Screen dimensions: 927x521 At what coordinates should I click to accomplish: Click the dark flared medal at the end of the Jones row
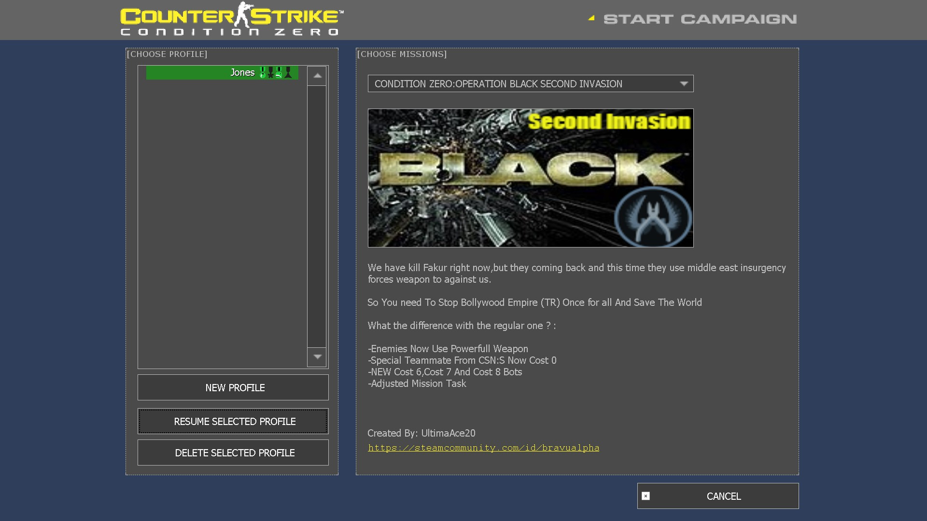[x=288, y=72]
